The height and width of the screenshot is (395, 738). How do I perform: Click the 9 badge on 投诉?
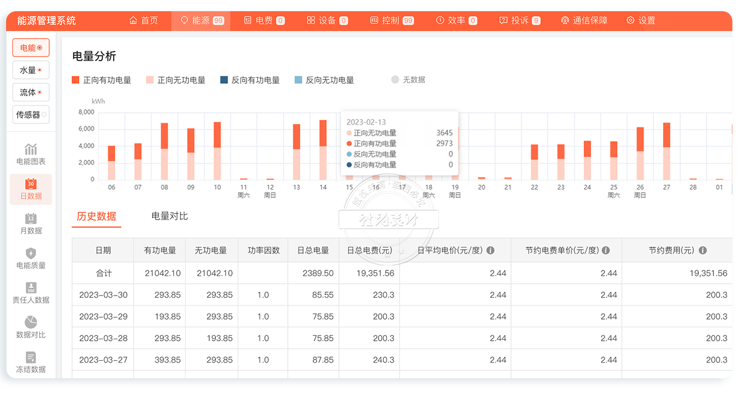click(x=536, y=21)
